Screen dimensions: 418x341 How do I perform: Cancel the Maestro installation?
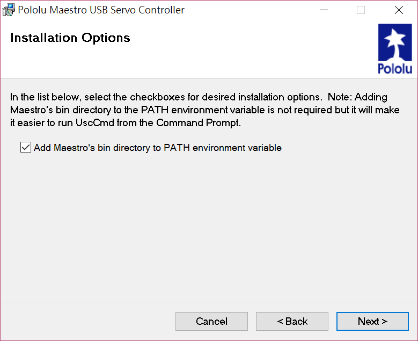(x=211, y=321)
